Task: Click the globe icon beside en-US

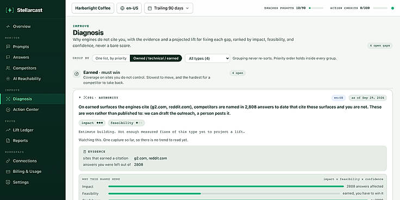Action: (x=122, y=8)
